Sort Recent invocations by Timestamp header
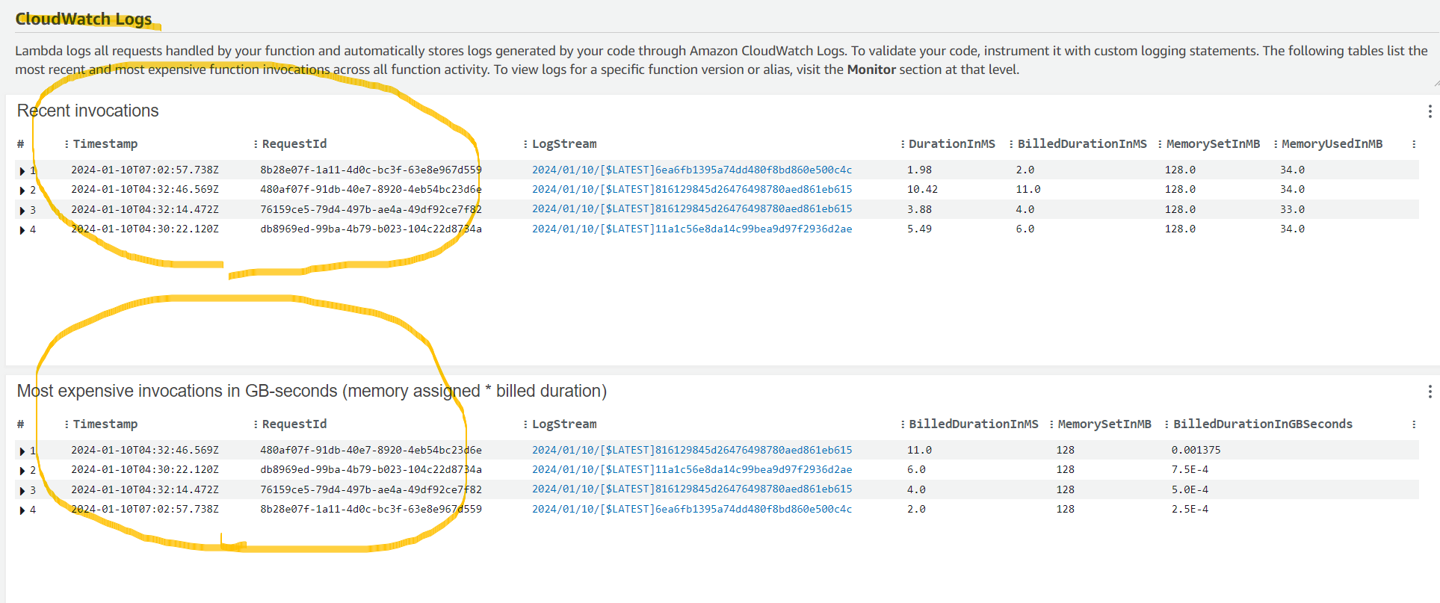This screenshot has width=1440, height=603. pyautogui.click(x=105, y=144)
